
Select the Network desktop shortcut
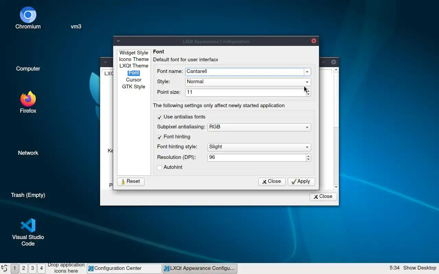click(28, 153)
